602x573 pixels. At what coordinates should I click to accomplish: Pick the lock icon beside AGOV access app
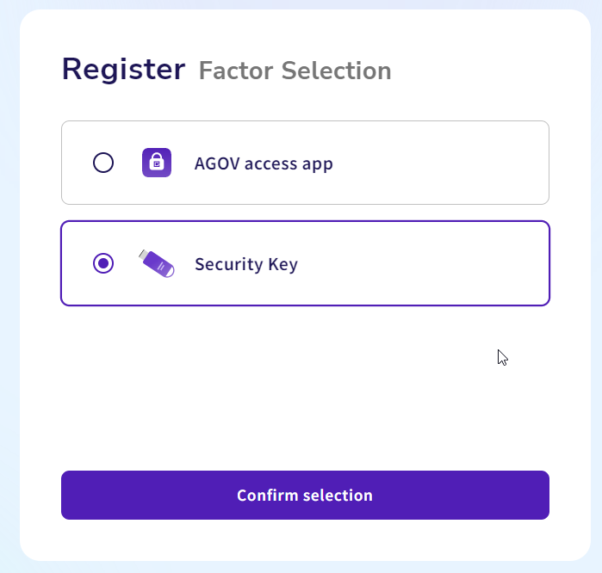(x=157, y=163)
